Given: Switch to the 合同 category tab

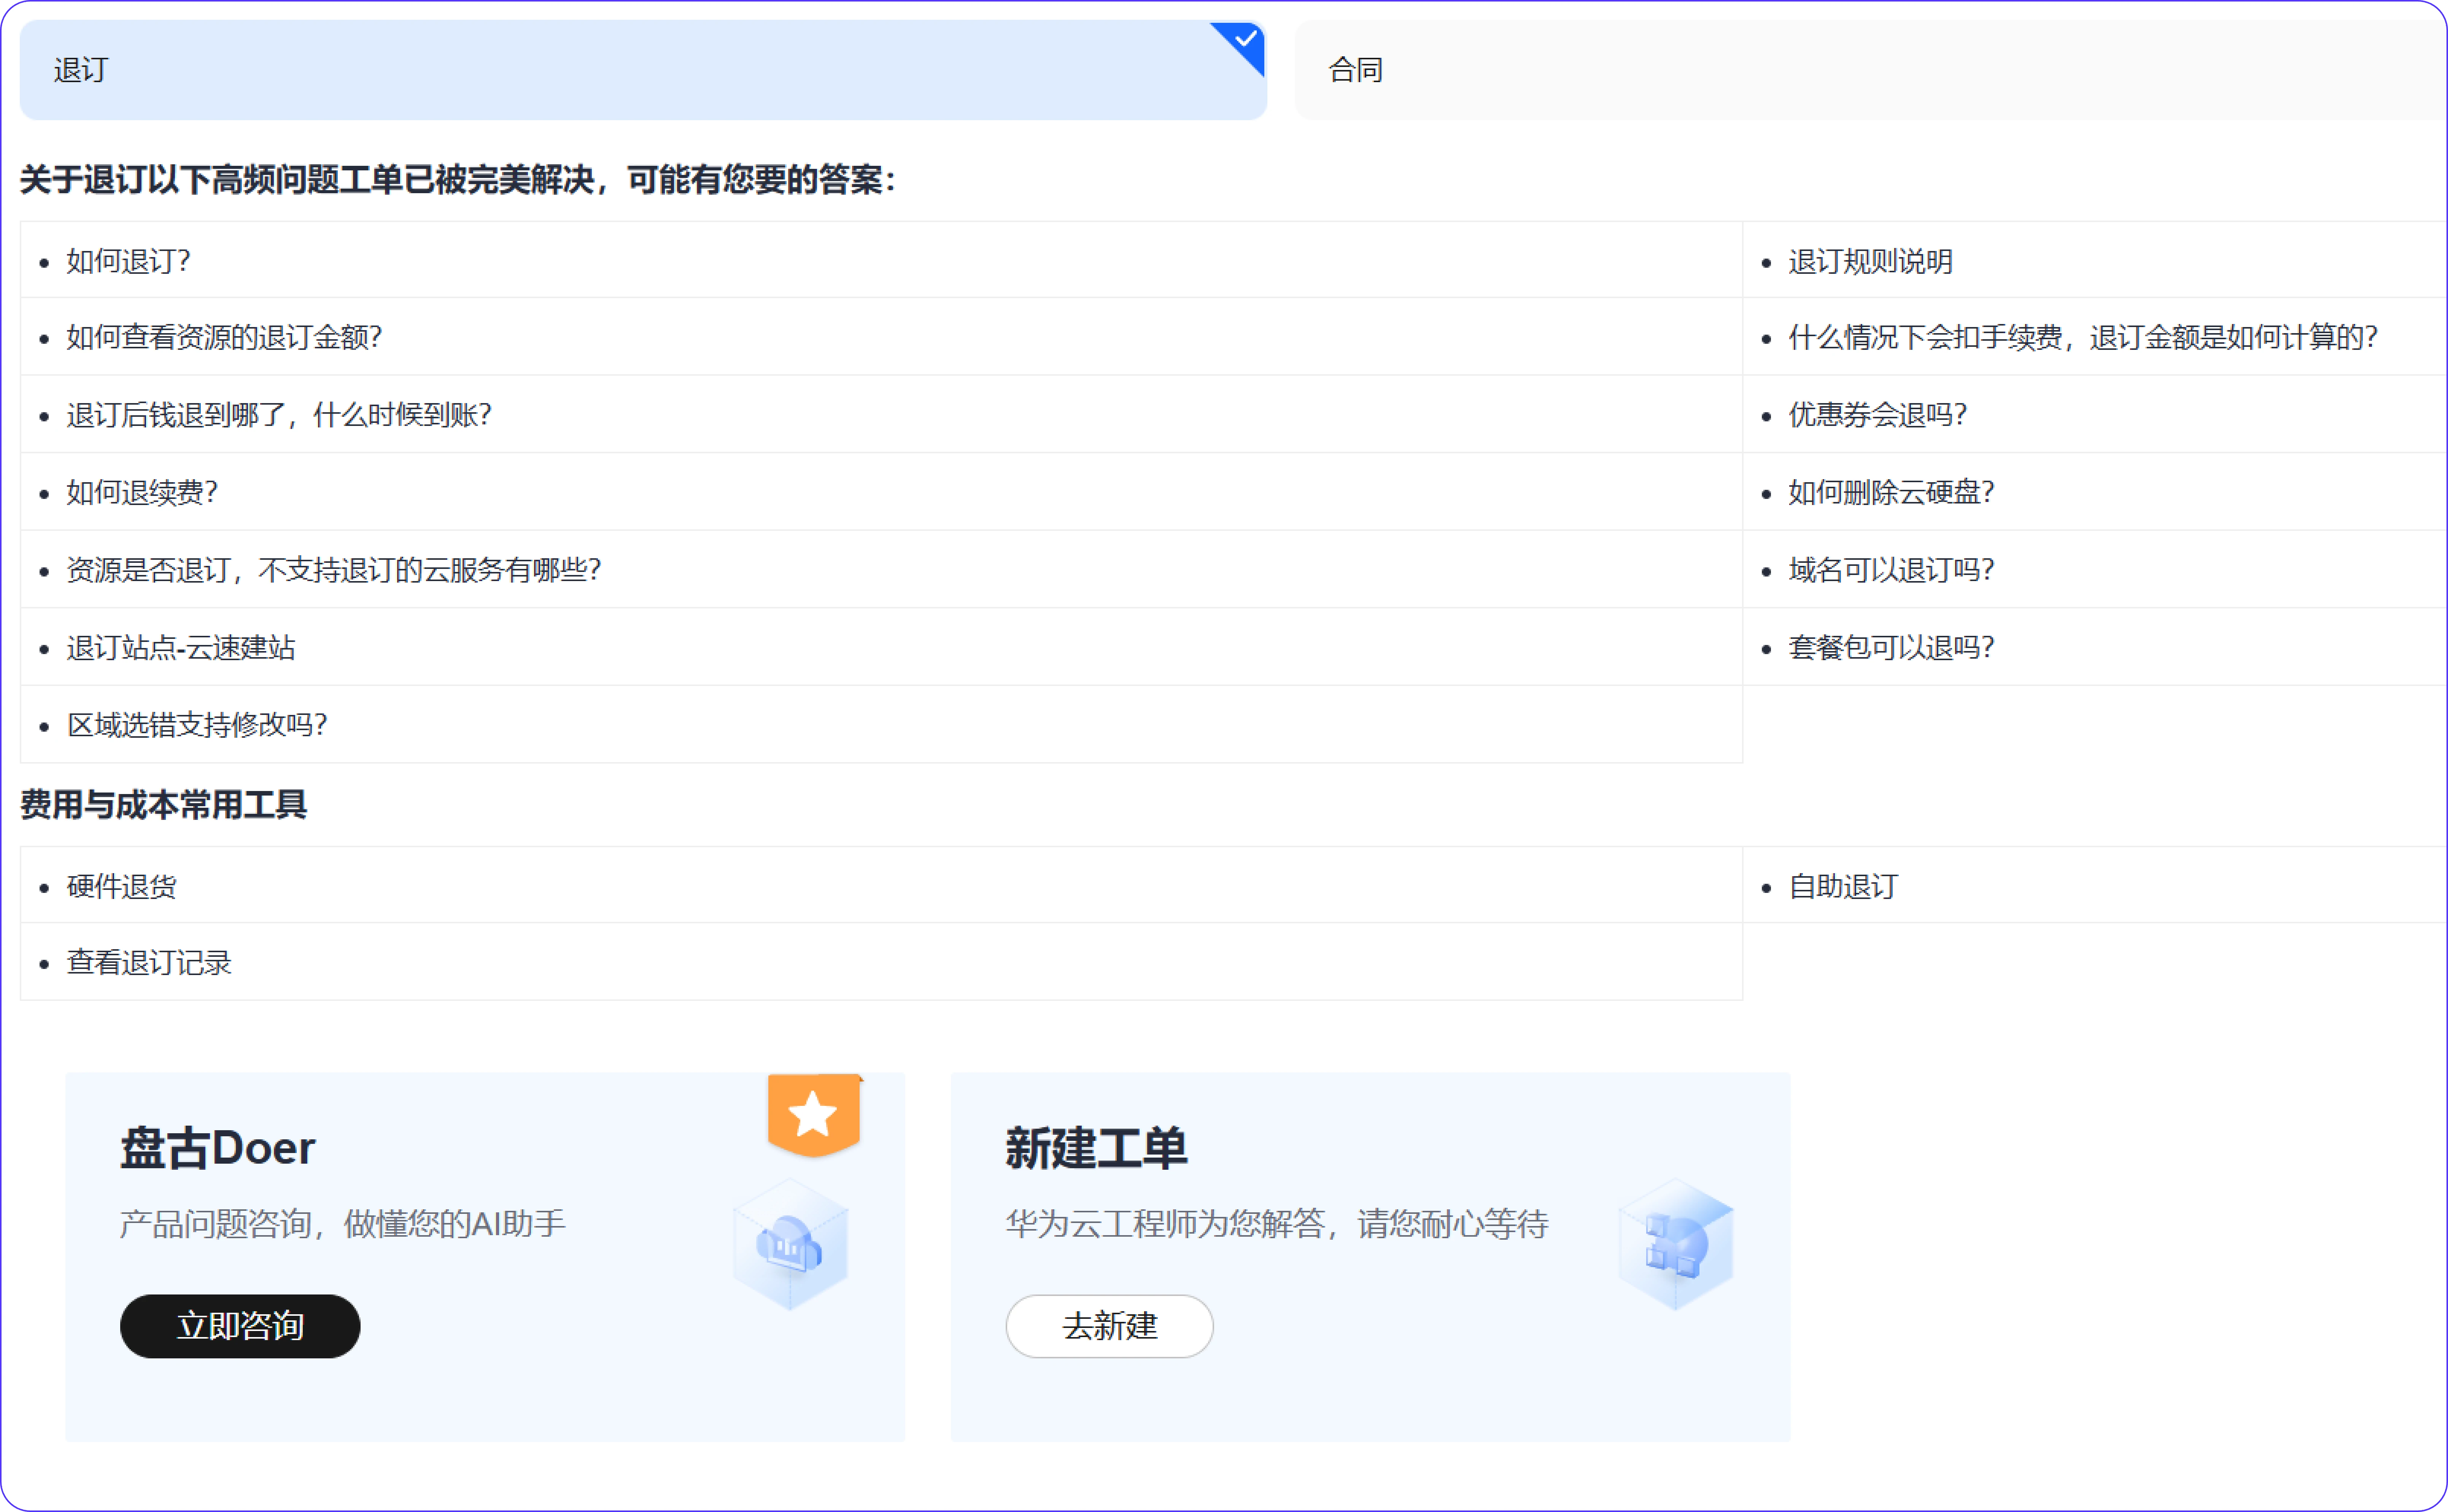Looking at the screenshot, I should click(1871, 70).
